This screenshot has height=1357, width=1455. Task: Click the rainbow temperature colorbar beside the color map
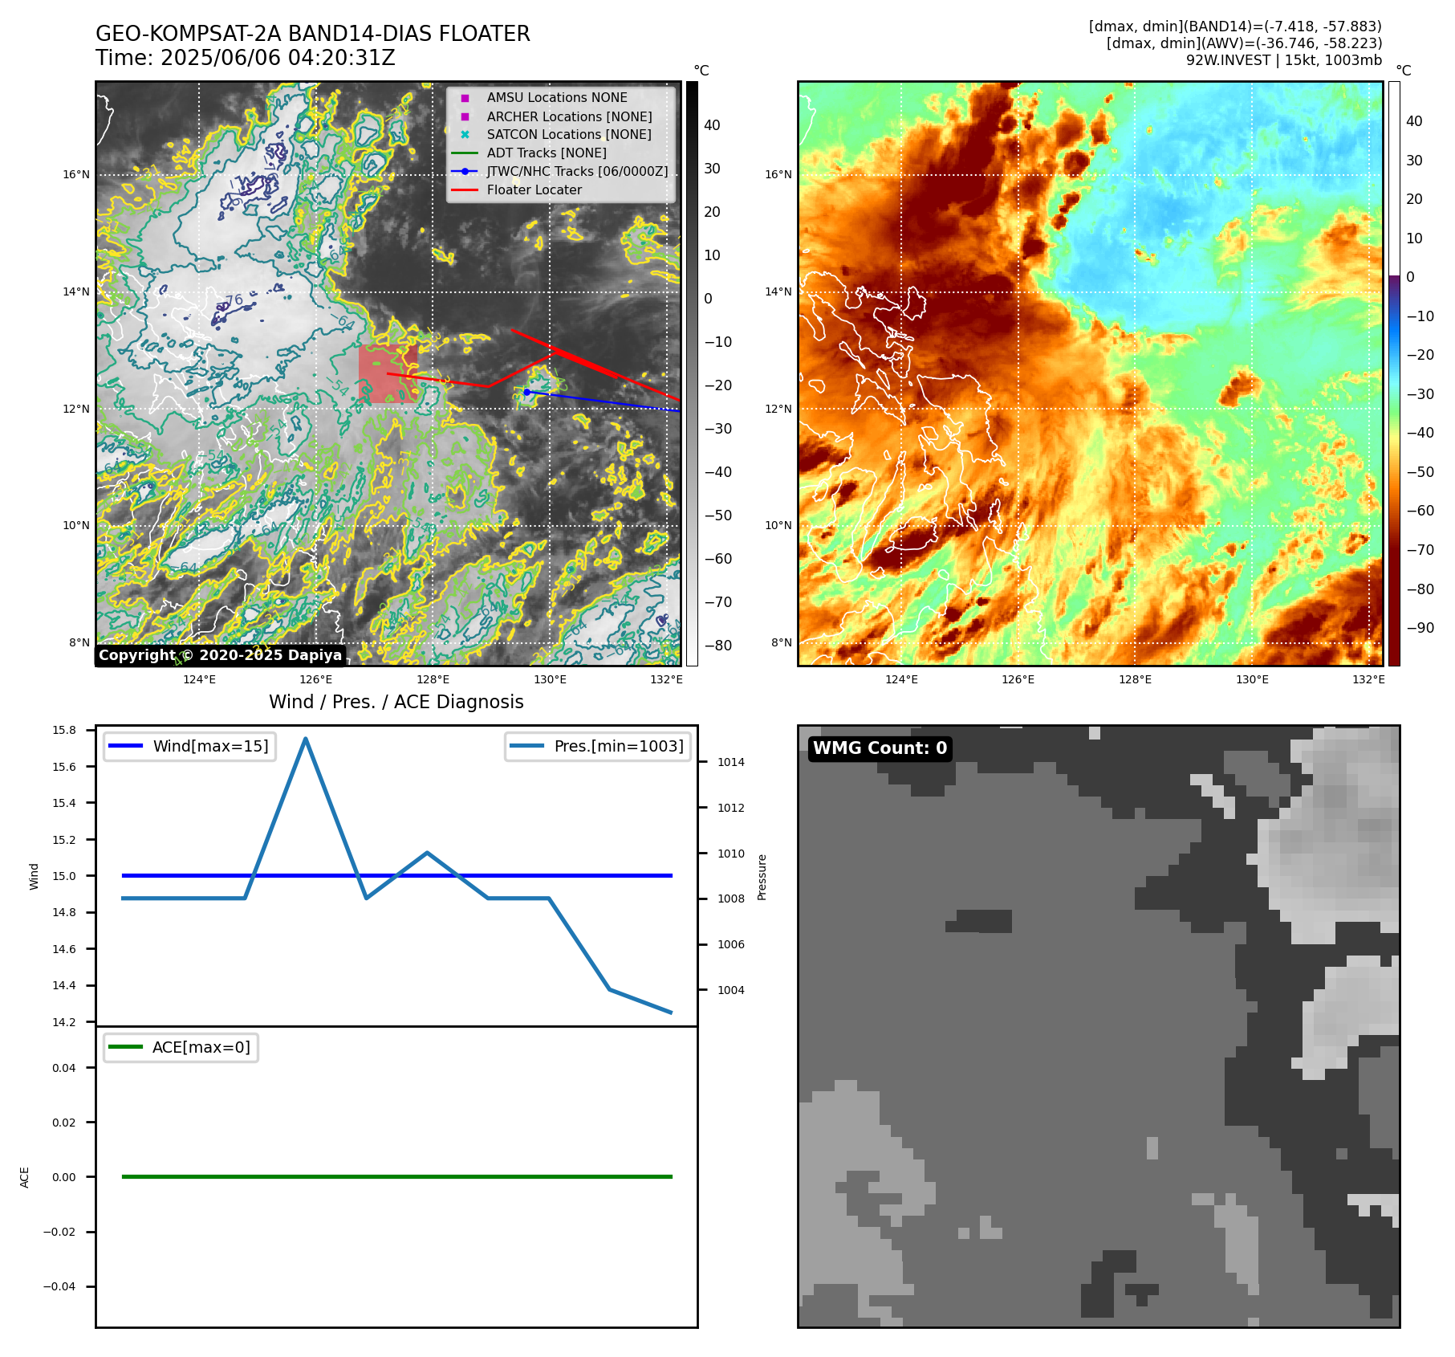tap(1394, 373)
